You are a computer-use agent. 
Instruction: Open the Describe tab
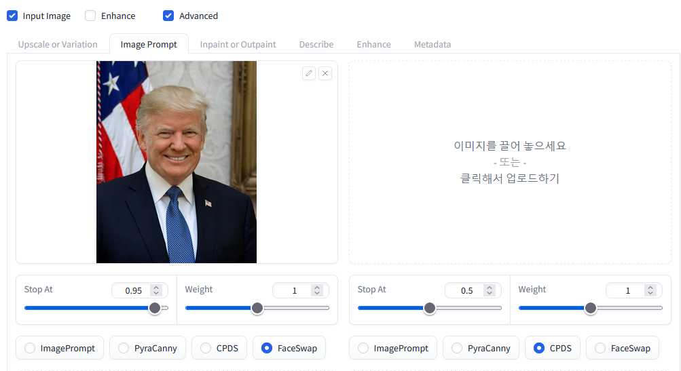(316, 44)
